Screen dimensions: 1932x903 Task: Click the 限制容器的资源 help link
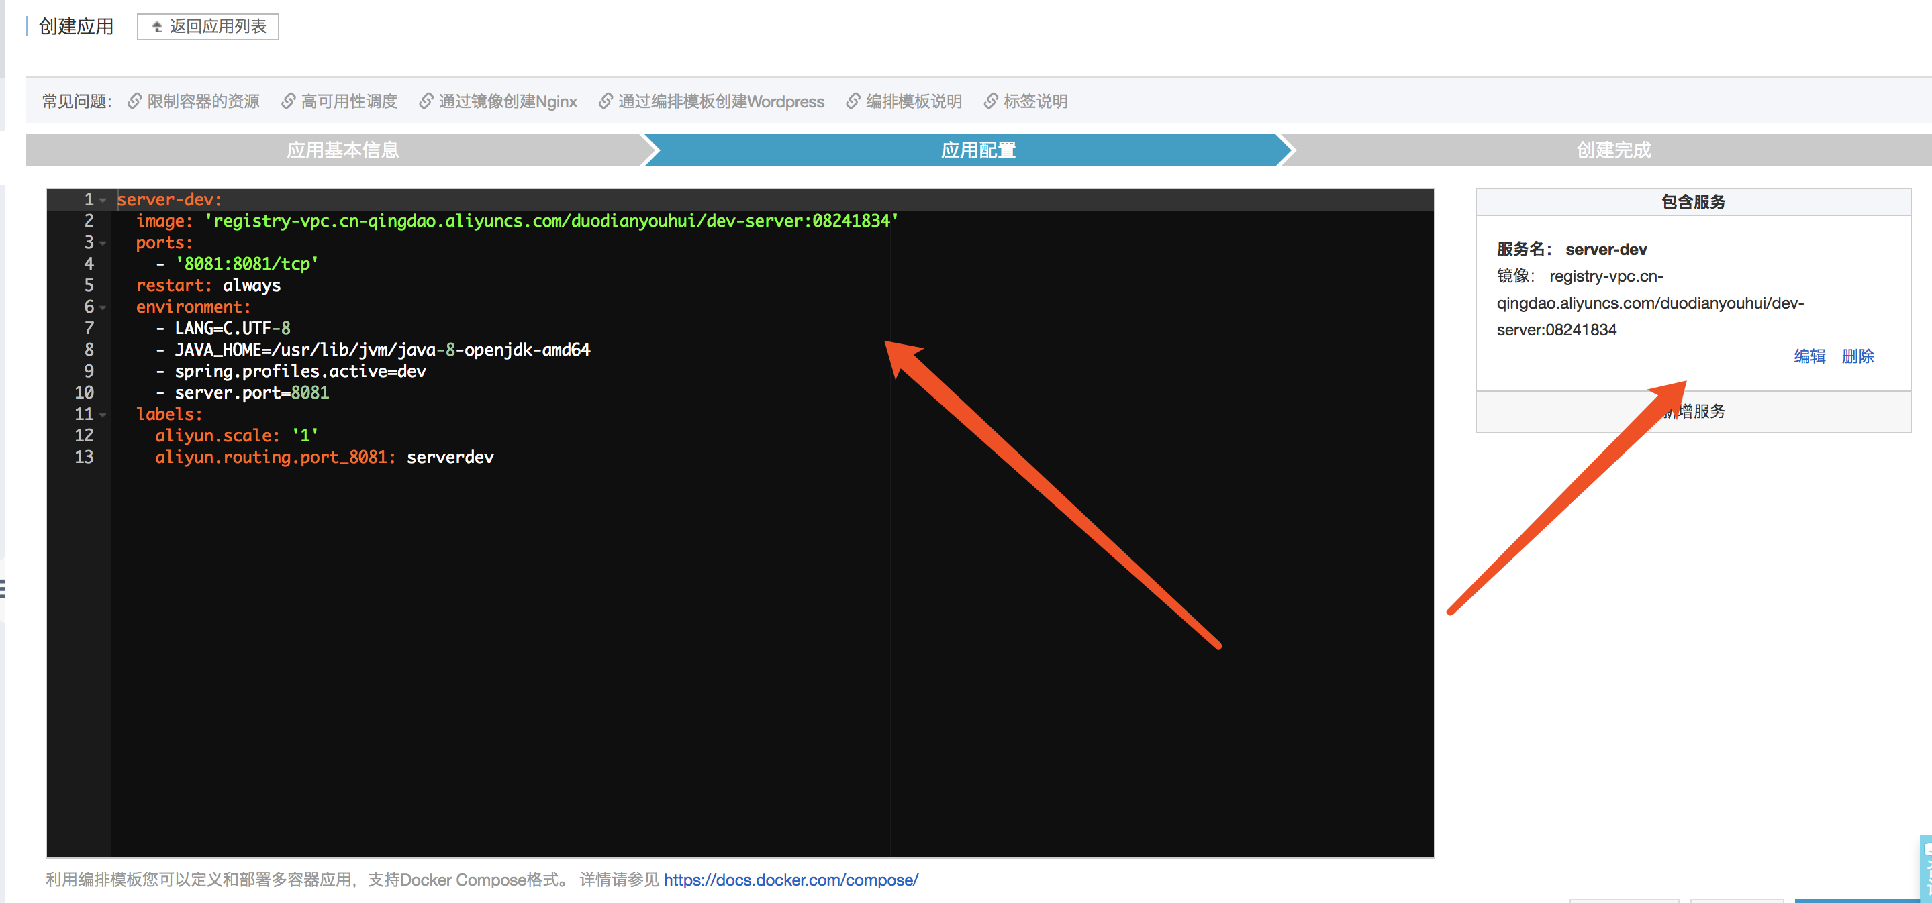tap(203, 101)
